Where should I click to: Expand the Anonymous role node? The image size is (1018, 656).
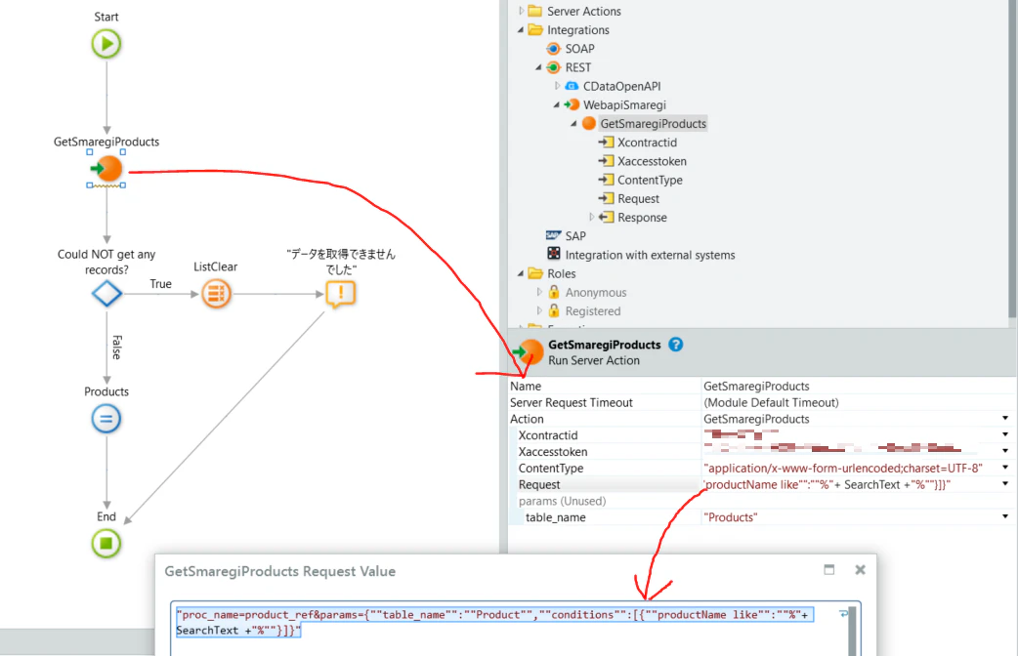(539, 292)
